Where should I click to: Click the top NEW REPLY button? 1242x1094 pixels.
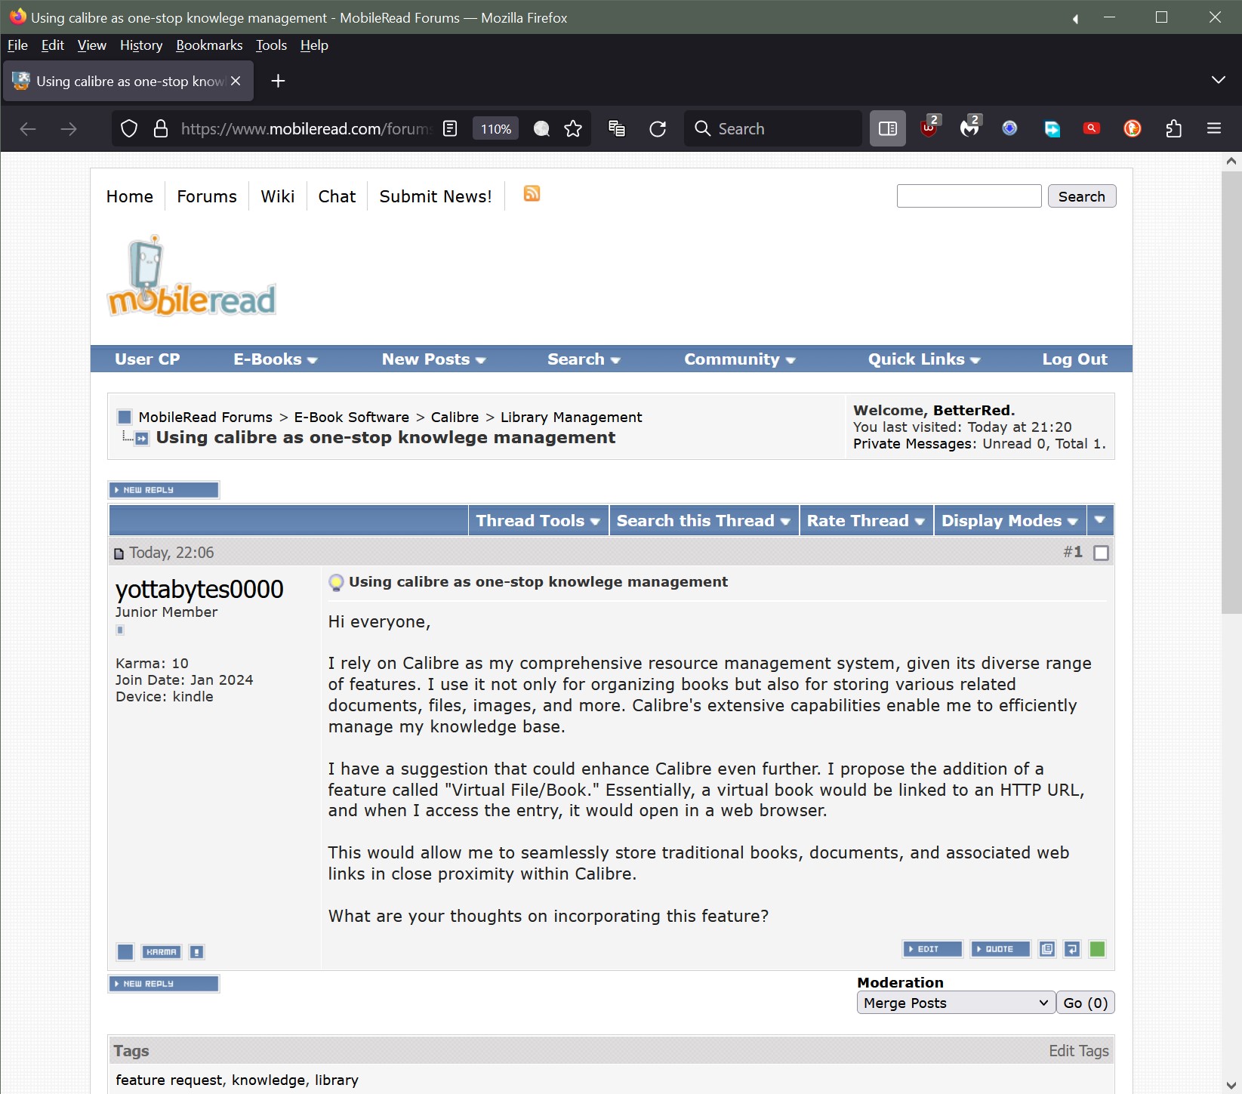point(164,490)
